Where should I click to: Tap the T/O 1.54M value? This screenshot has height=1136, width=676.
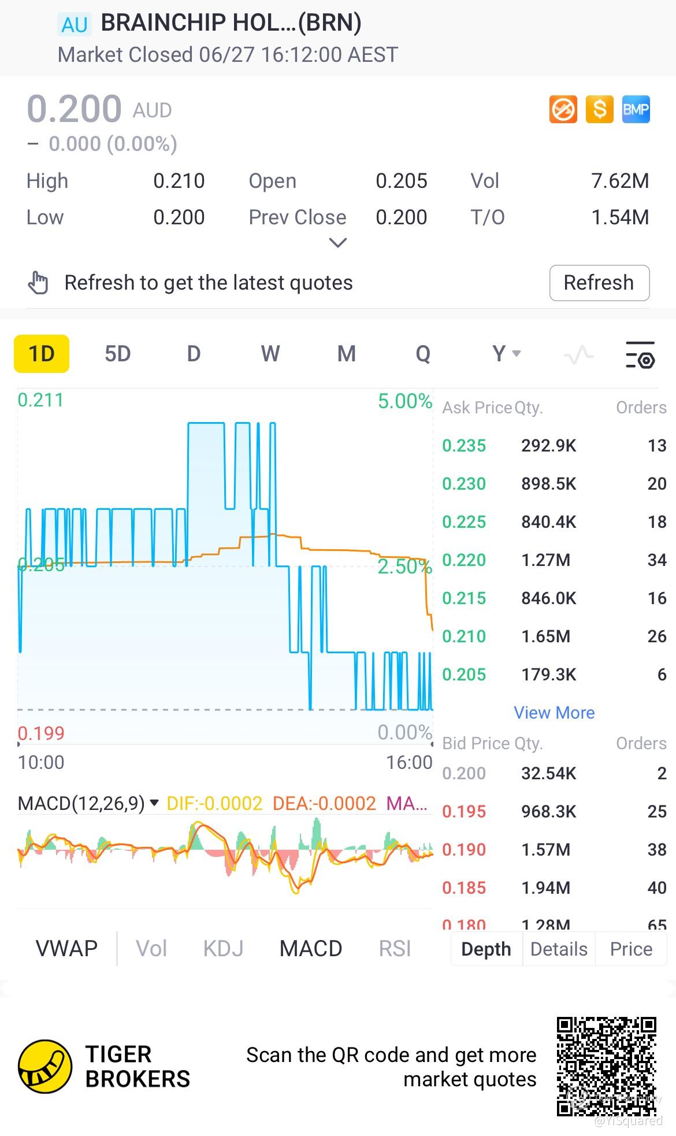click(620, 217)
